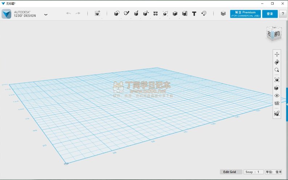This screenshot has height=180, width=288.
Task: Select the Pan tool in navigation bar
Action: coord(277,54)
